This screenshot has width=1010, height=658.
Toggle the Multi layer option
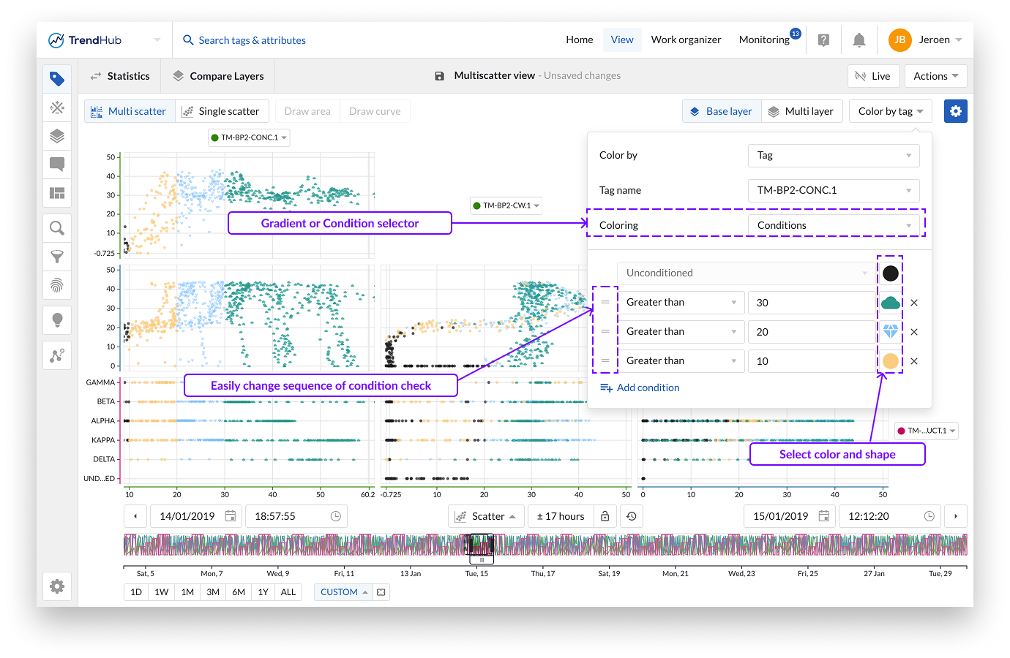[801, 111]
